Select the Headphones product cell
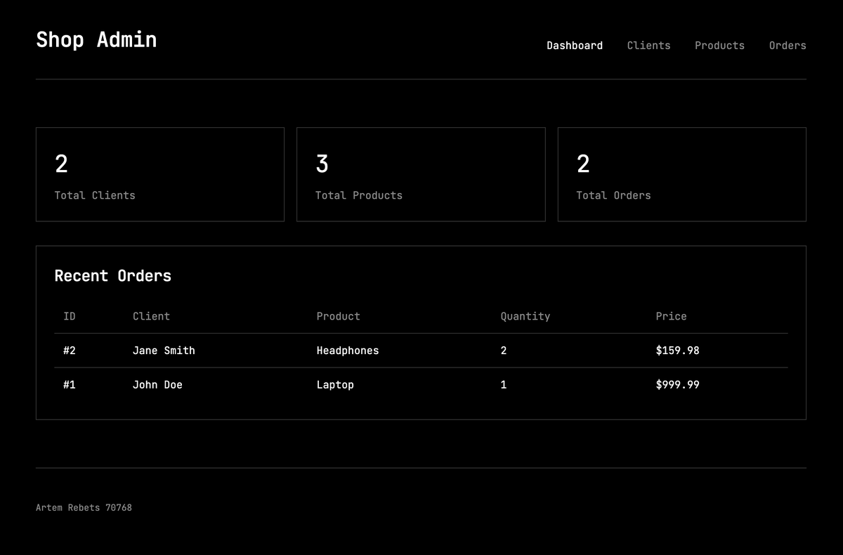Screen dimensions: 843x555 (348, 351)
